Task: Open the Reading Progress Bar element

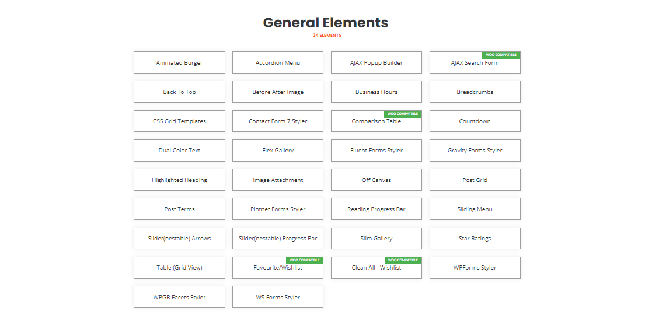Action: tap(376, 209)
